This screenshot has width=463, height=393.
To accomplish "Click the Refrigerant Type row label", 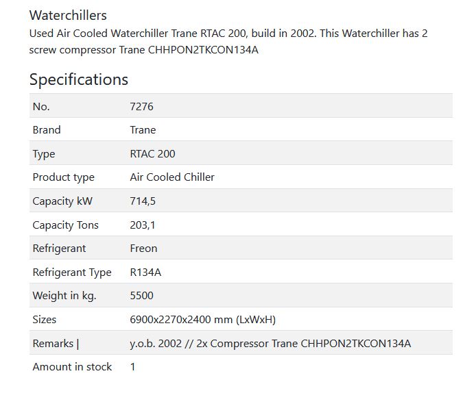I will 72,272.
